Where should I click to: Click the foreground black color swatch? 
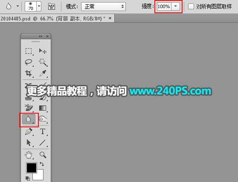32,168
